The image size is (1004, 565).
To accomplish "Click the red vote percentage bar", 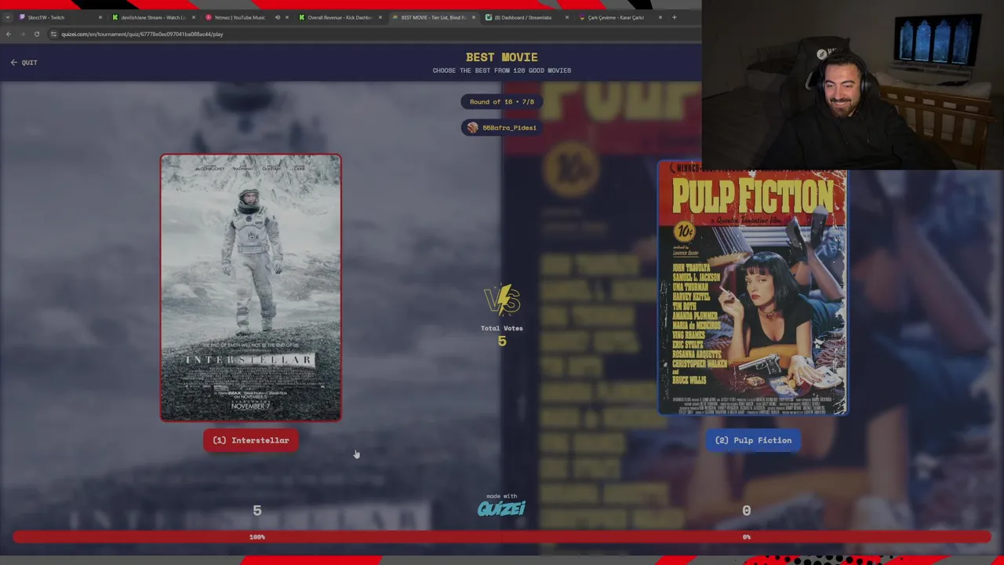I will [x=502, y=537].
